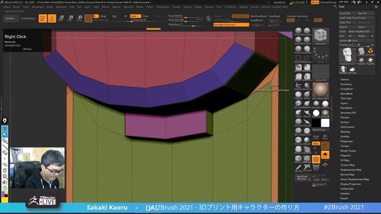This screenshot has width=381, height=214.
Task: Open the Document menu
Action: click(x=38, y=7)
